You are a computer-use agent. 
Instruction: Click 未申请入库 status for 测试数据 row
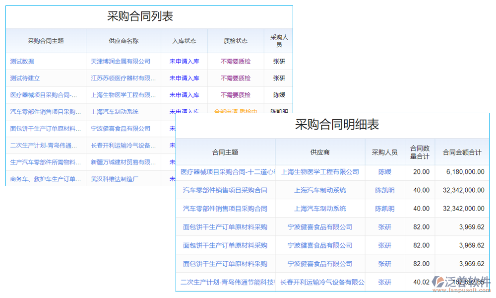184,61
